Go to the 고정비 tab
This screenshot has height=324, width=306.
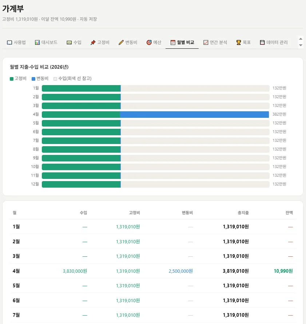tap(100, 42)
